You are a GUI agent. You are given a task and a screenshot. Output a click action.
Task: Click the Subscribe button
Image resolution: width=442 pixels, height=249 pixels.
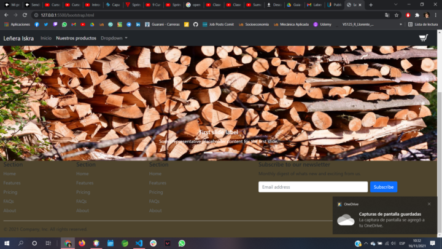pyautogui.click(x=383, y=187)
